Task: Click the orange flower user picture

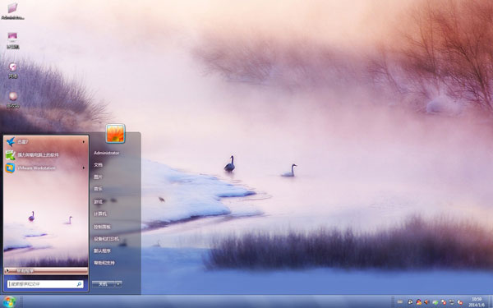Action: pos(115,134)
